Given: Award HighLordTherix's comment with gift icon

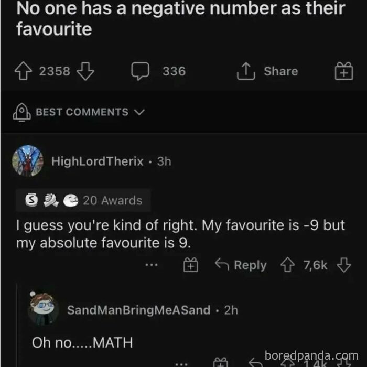Looking at the screenshot, I should [x=190, y=266].
